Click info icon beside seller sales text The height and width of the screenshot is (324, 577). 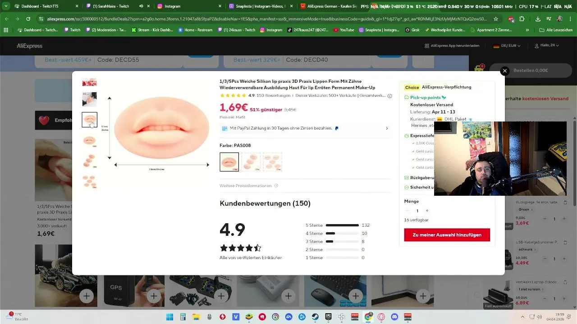point(389,96)
